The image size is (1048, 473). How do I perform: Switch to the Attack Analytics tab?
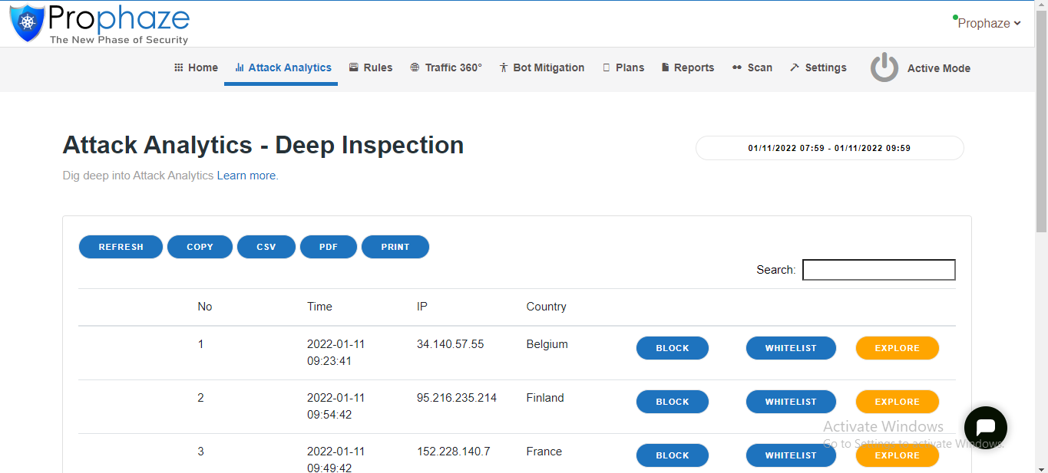click(283, 67)
